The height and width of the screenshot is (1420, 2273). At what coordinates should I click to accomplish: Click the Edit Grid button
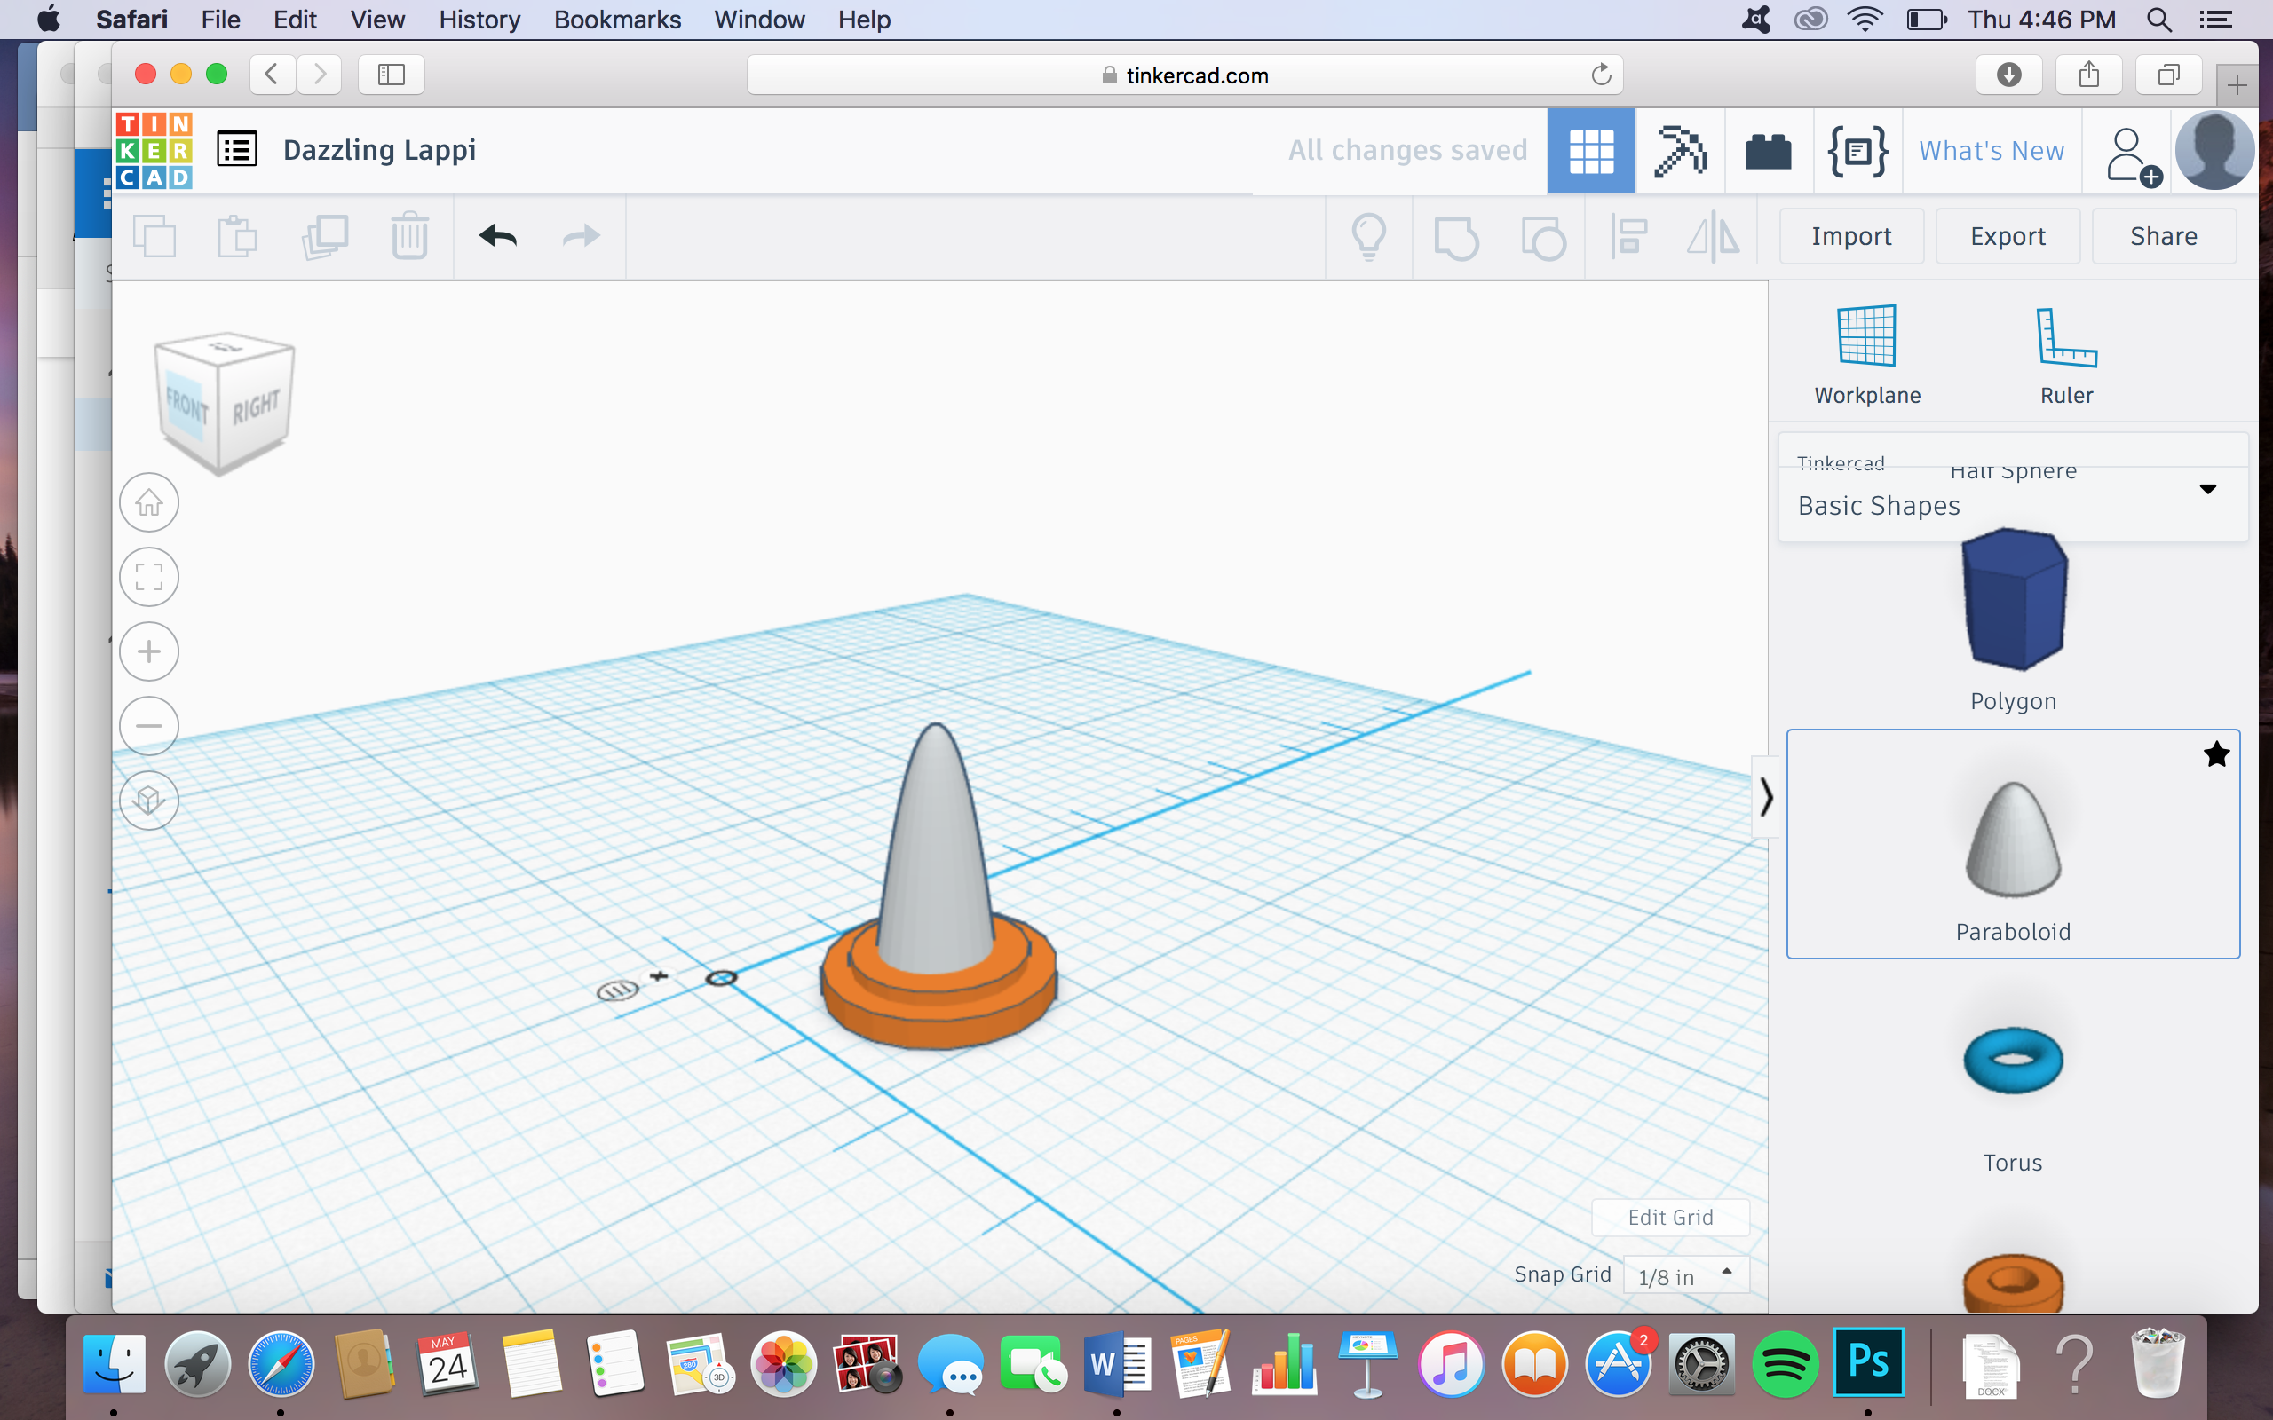pos(1670,1217)
